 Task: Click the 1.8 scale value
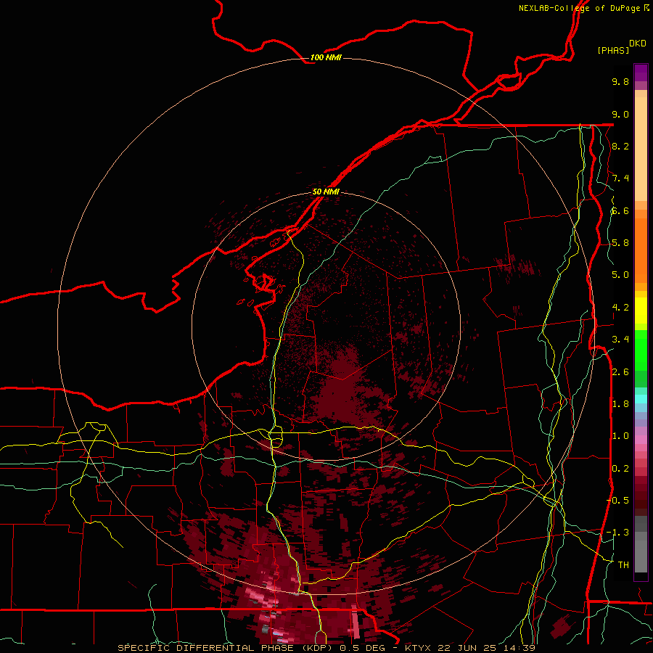pyautogui.click(x=620, y=404)
